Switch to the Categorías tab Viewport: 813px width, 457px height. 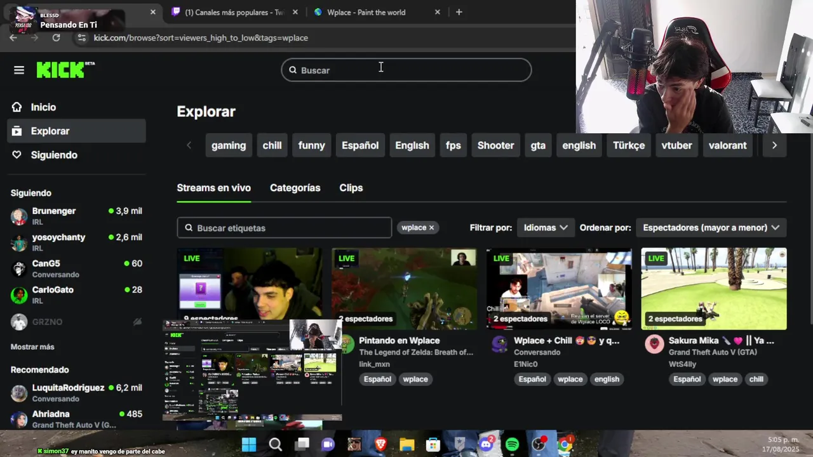point(295,188)
